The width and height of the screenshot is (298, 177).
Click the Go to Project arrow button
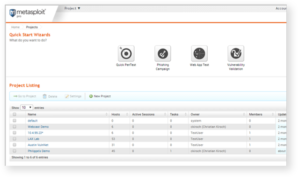[25, 96]
